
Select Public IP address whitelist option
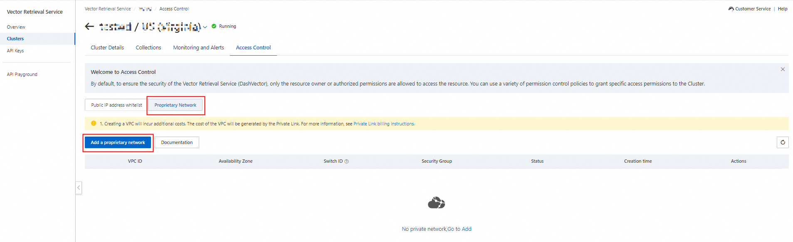point(116,105)
